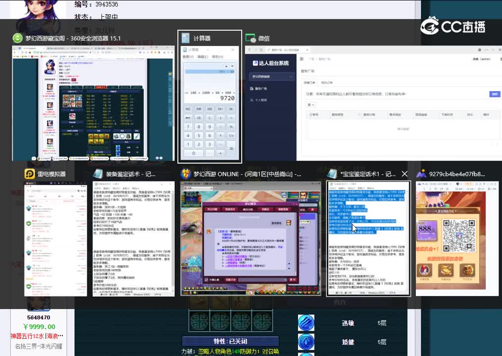The width and height of the screenshot is (502, 356).
Task: Click the item number 5648470
Action: [39, 317]
